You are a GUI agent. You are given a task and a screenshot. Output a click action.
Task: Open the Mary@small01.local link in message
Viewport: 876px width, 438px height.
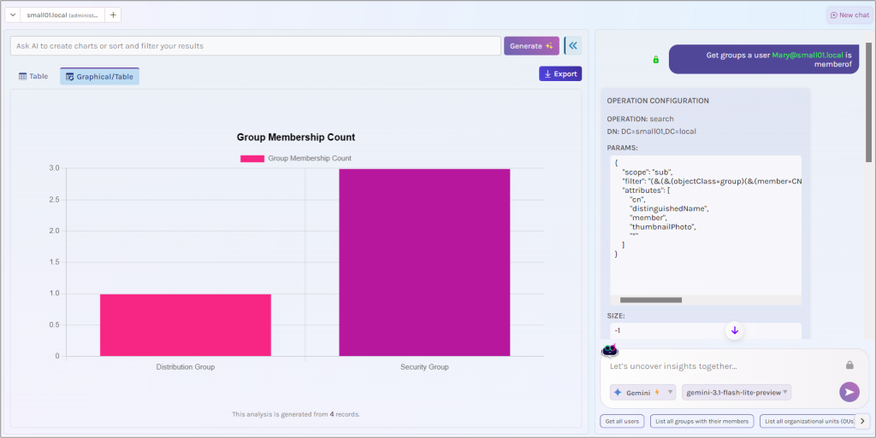pos(808,55)
